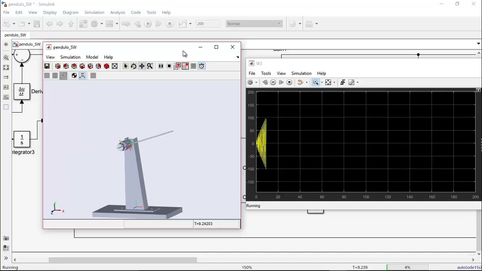Pause the simulation from W3 scope toolbar

click(273, 82)
